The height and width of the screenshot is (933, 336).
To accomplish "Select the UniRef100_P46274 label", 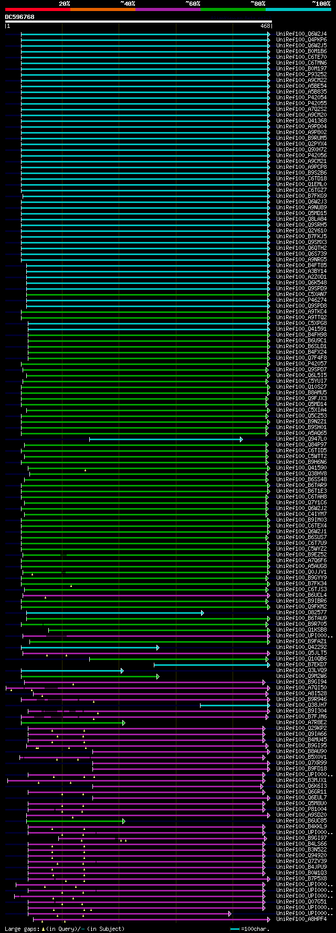I will point(301,300).
